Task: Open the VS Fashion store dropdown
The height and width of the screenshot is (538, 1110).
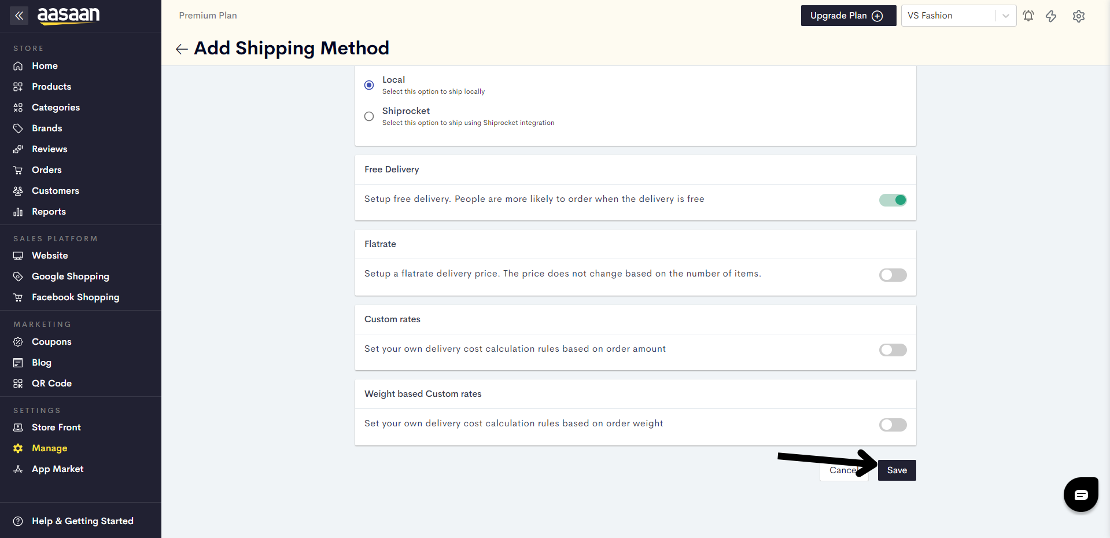Action: [x=958, y=16]
